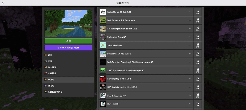Click the green 创造 create button
The height and width of the screenshot is (110, 246).
click(x=68, y=41)
